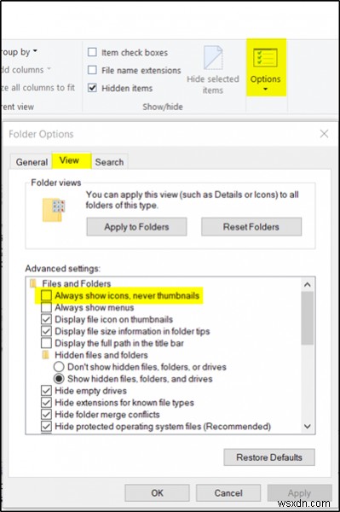Click the Hidden files and folders label
Viewport: 340px width, 512px height.
pyautogui.click(x=101, y=355)
